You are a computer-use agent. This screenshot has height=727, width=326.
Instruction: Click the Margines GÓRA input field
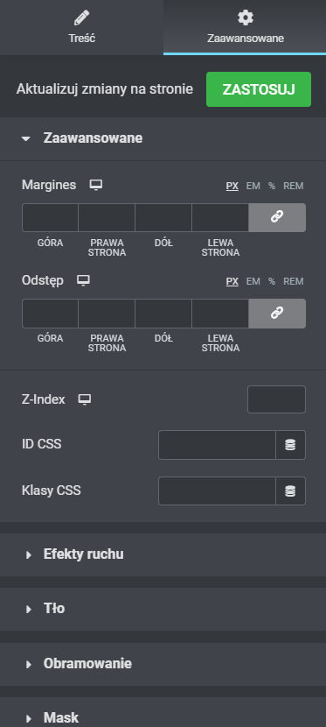point(51,217)
